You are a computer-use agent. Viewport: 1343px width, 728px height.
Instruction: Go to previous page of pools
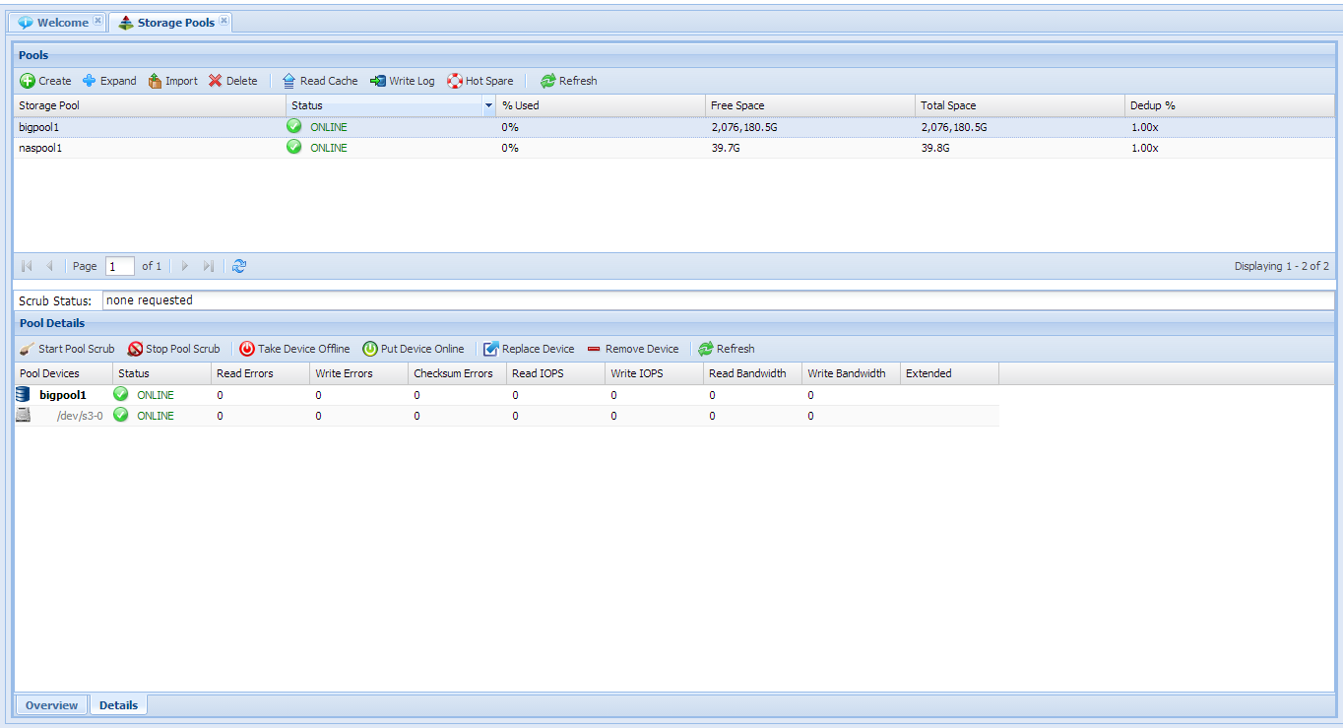(49, 266)
